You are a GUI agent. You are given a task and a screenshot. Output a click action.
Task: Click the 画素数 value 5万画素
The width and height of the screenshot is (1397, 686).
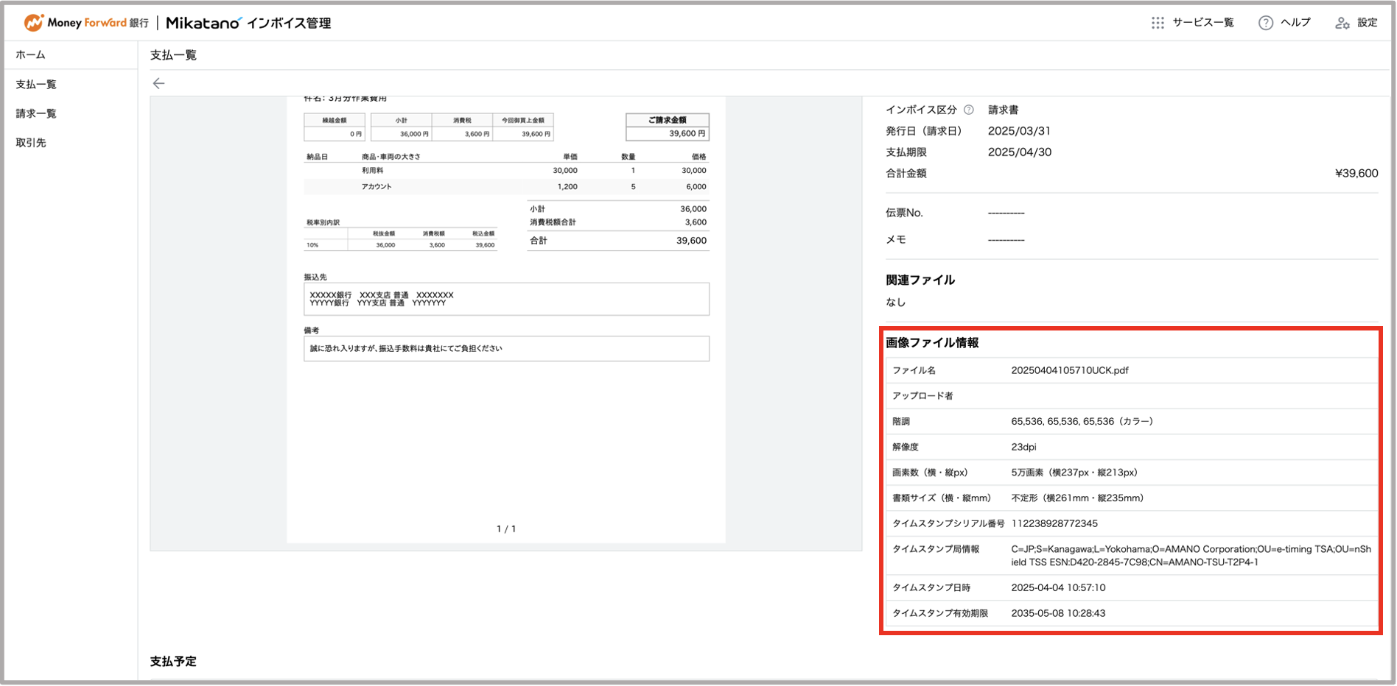pos(1074,473)
